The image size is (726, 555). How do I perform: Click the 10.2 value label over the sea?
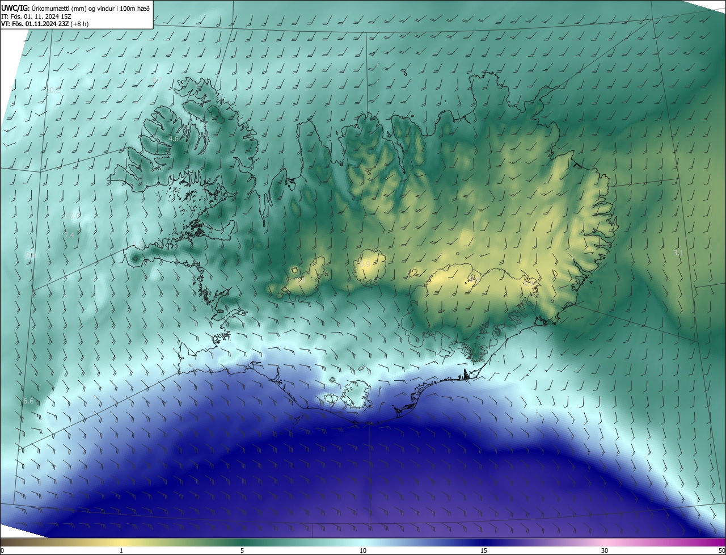53,90
